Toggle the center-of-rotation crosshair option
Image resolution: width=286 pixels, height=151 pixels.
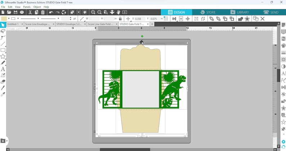188,19
